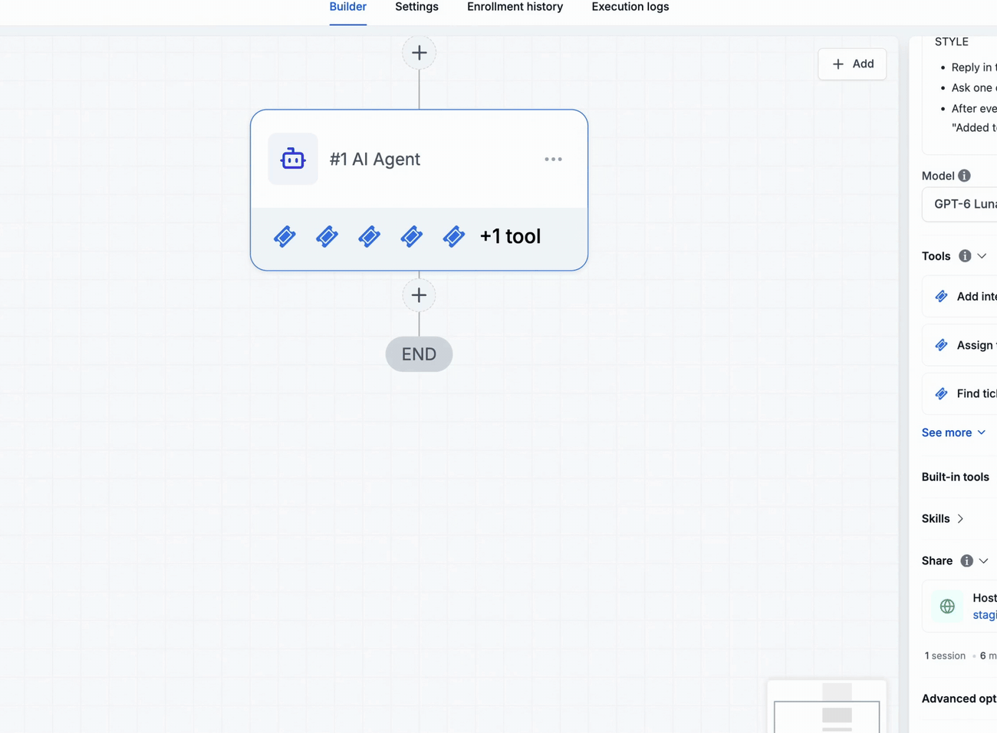Collapse the Share section chevron

(983, 560)
